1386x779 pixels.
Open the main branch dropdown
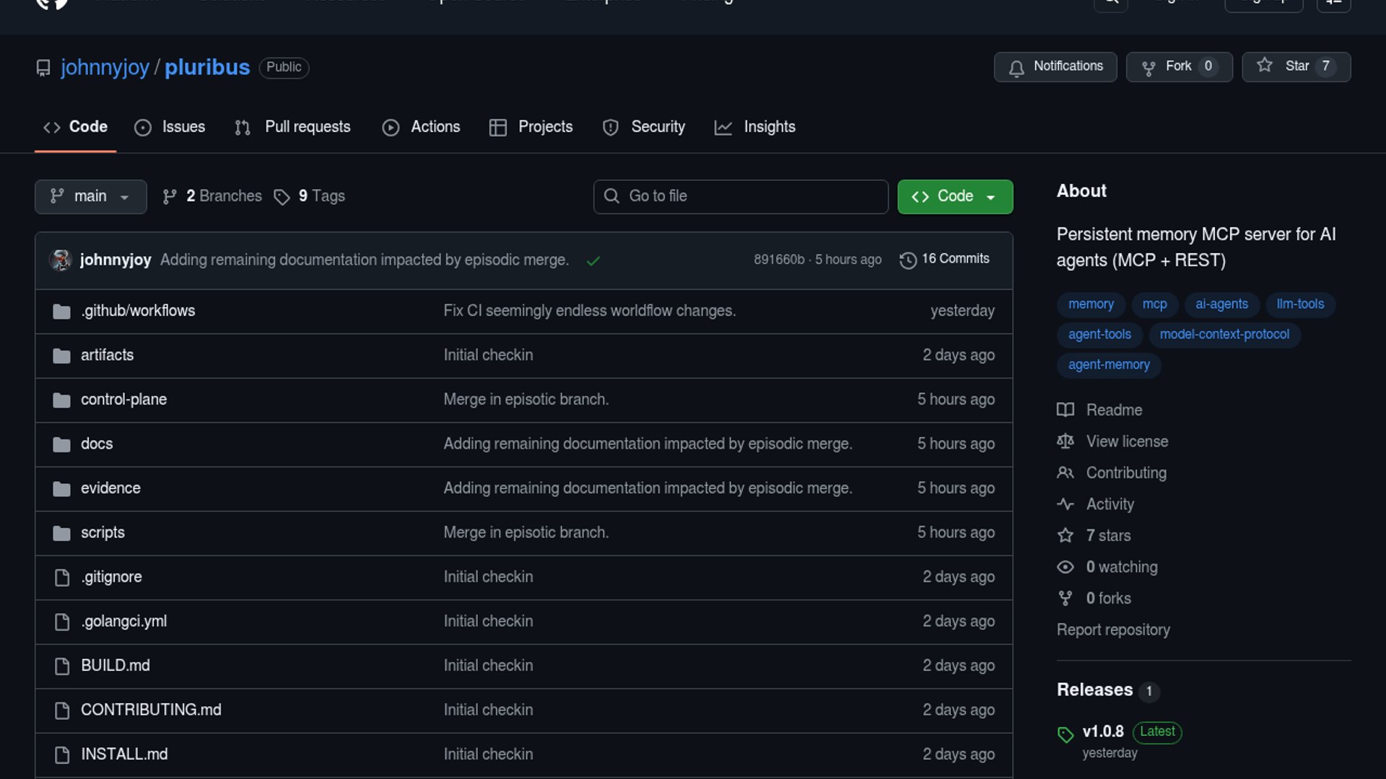click(90, 196)
